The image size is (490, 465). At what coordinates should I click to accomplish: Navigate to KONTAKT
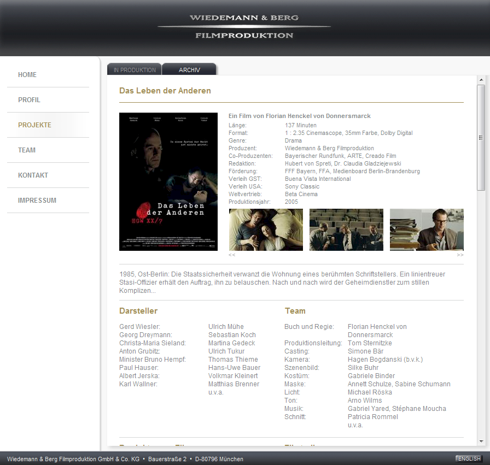(x=33, y=175)
